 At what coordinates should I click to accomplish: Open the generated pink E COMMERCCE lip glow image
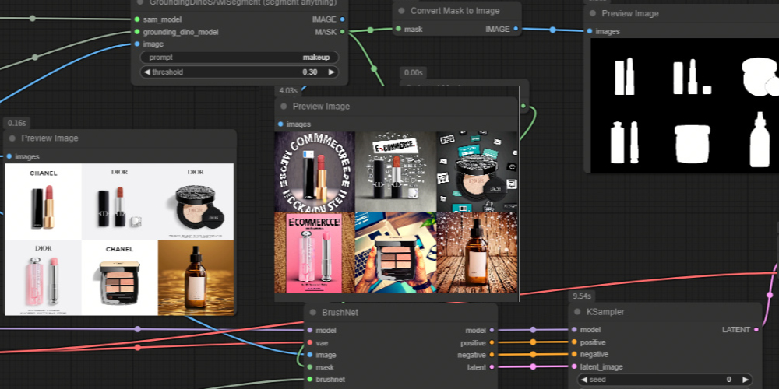click(315, 253)
